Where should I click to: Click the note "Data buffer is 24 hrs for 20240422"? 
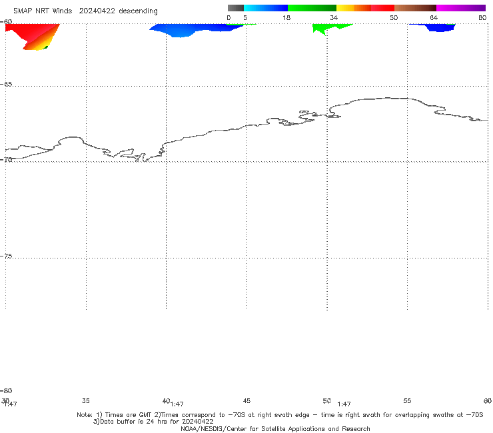click(157, 422)
